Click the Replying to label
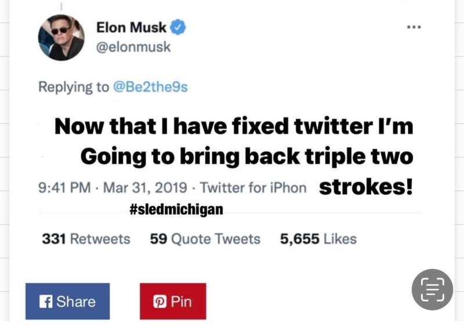 pyautogui.click(x=74, y=87)
